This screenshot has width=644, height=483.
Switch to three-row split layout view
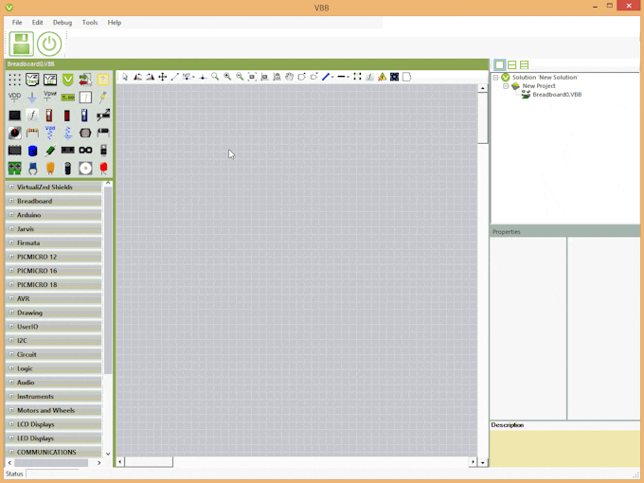[x=524, y=65]
